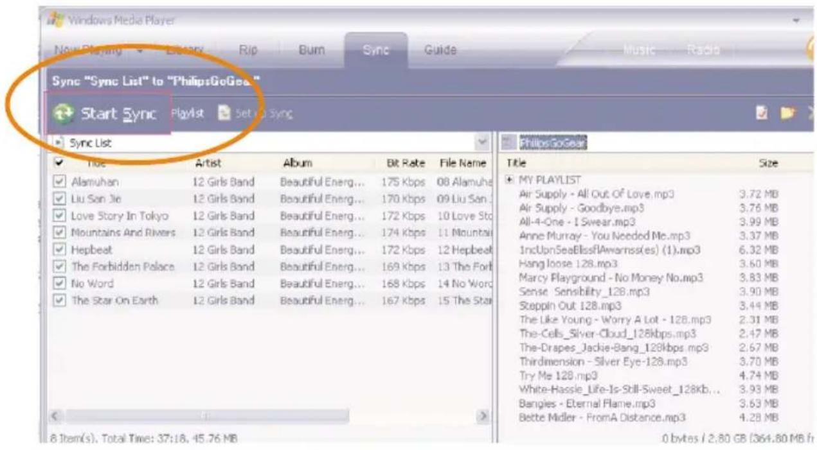The image size is (817, 450).
Task: Click the scroll left arrow of the sync list
Action: (x=55, y=416)
